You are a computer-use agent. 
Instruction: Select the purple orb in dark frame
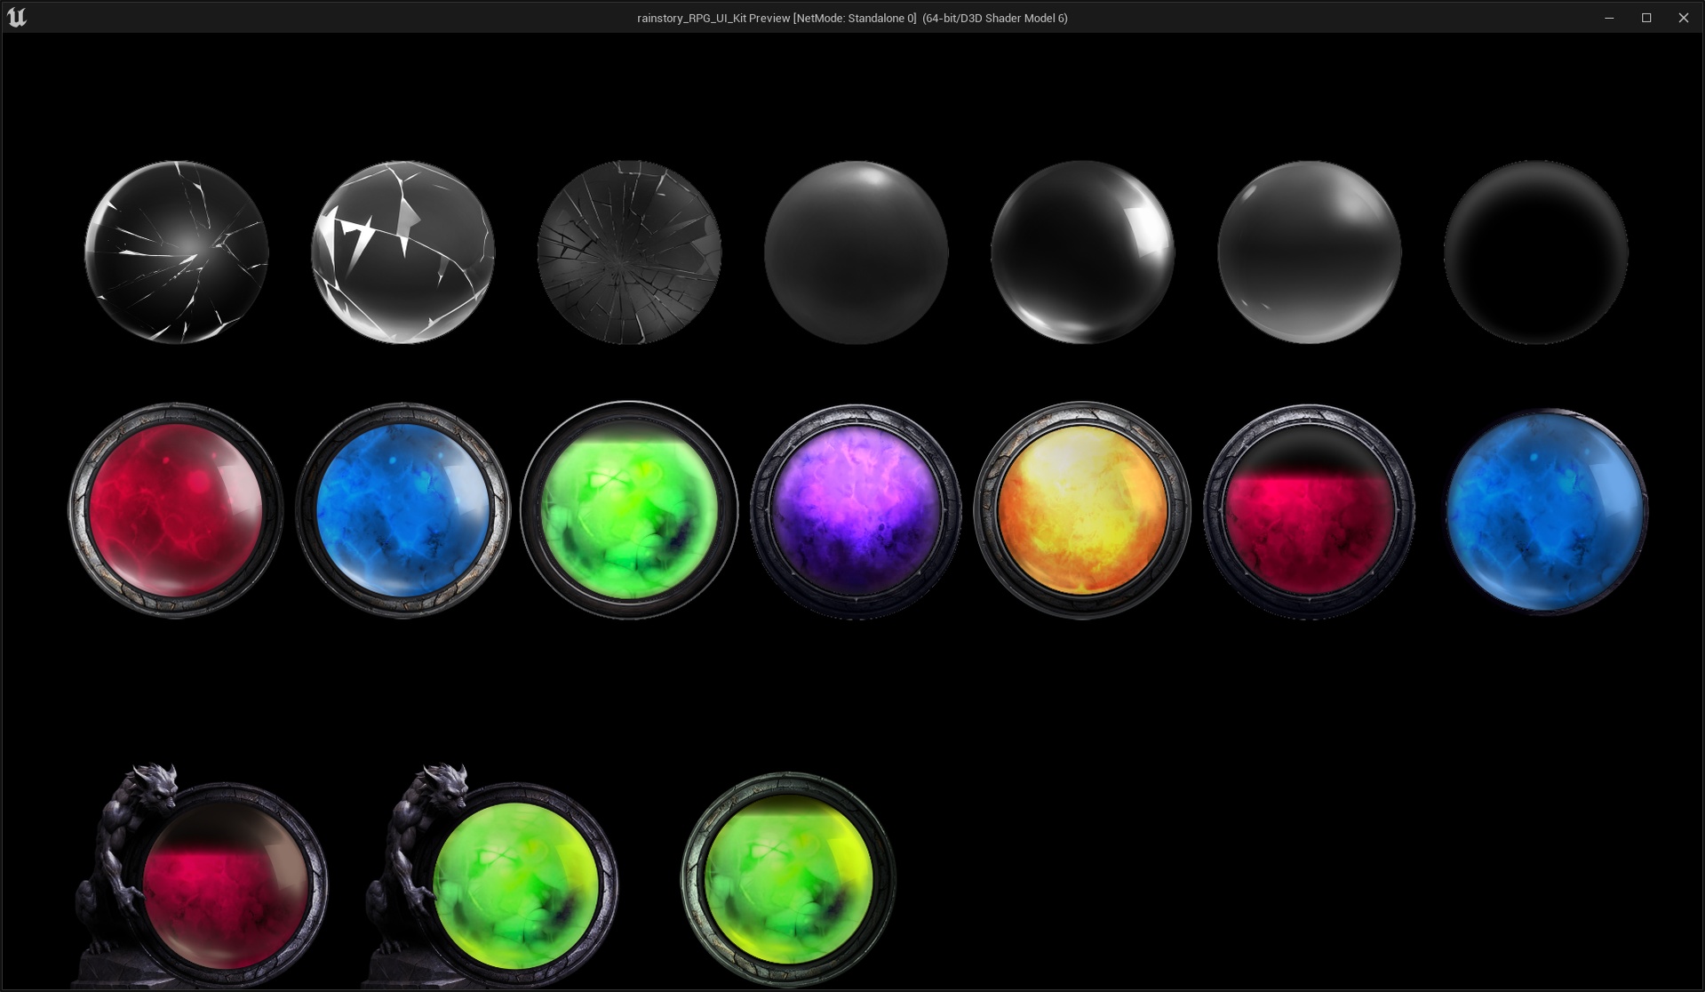click(x=856, y=510)
